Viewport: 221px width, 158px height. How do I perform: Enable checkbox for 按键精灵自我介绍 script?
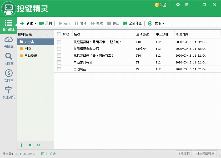[59, 49]
